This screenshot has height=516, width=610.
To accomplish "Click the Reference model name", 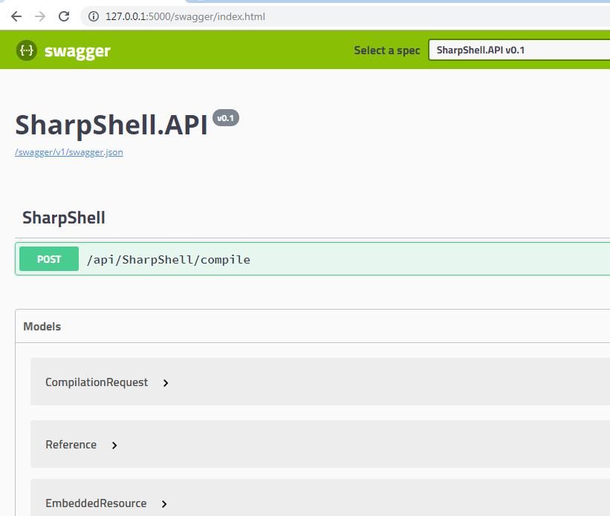I will [71, 445].
